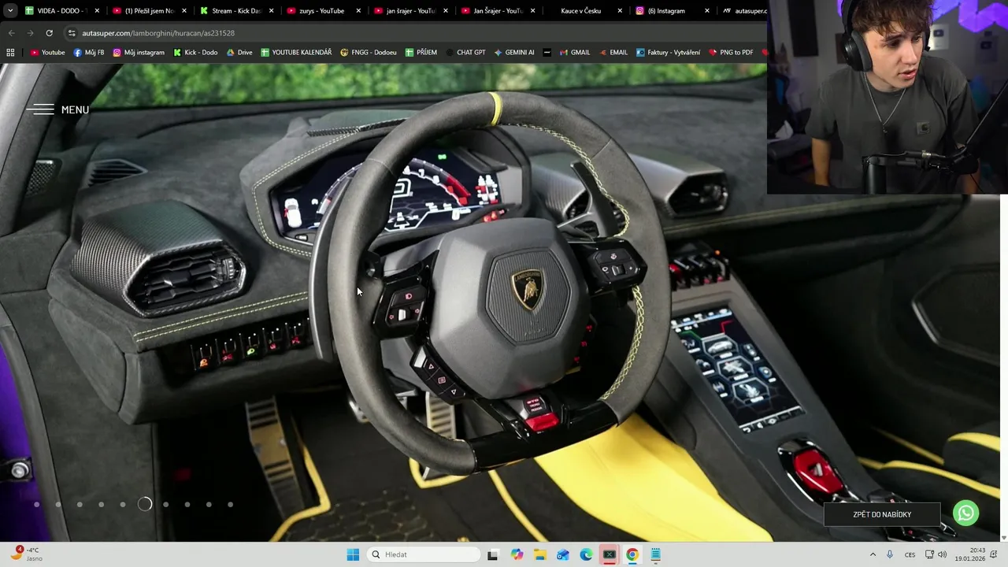Open CHAT GPT bookmark

coord(465,53)
